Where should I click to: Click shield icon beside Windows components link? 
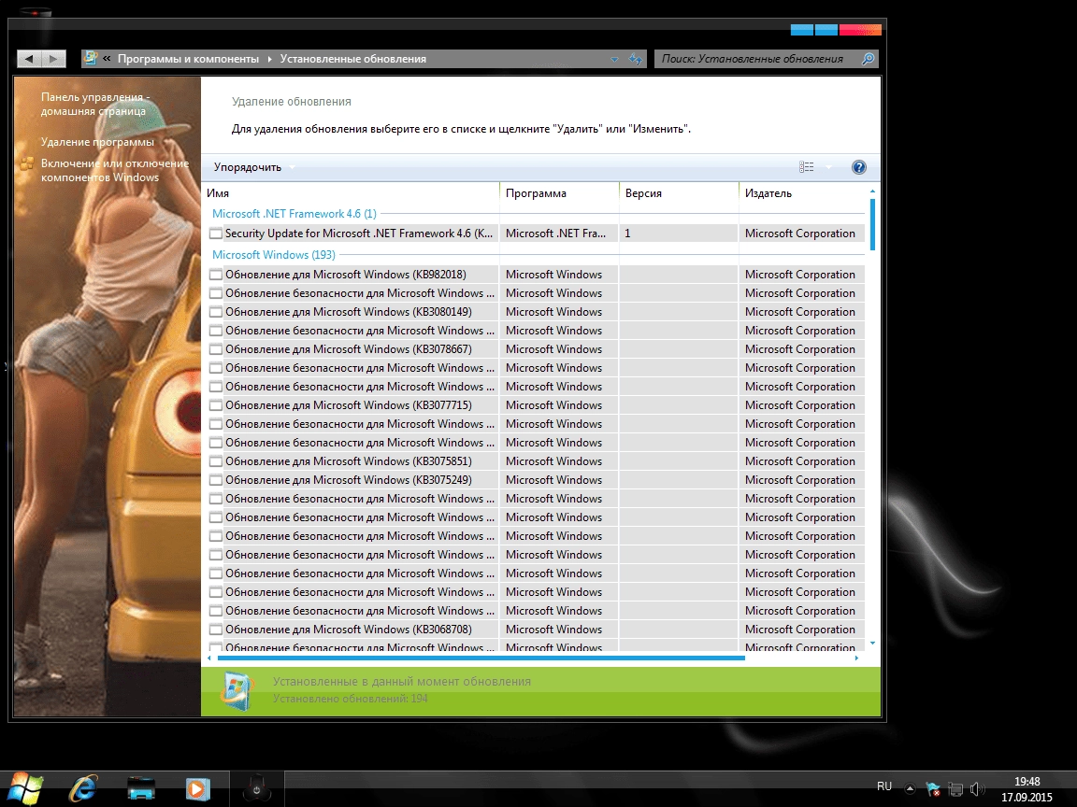[27, 163]
